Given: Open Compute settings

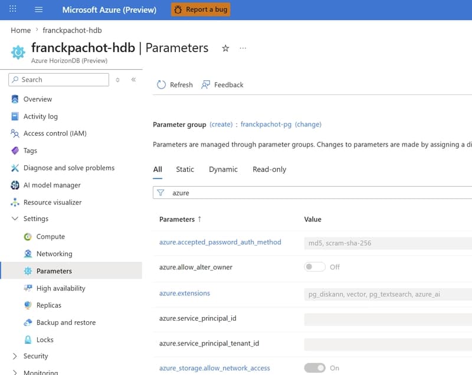Looking at the screenshot, I should pos(51,236).
